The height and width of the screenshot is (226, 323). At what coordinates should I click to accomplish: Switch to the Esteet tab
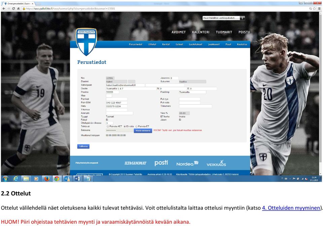tap(179, 44)
